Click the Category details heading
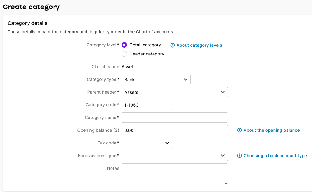312x192 pixels. 28,23
